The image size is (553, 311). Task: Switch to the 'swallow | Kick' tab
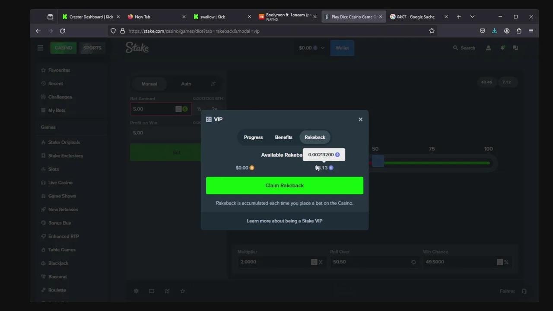coord(222,17)
